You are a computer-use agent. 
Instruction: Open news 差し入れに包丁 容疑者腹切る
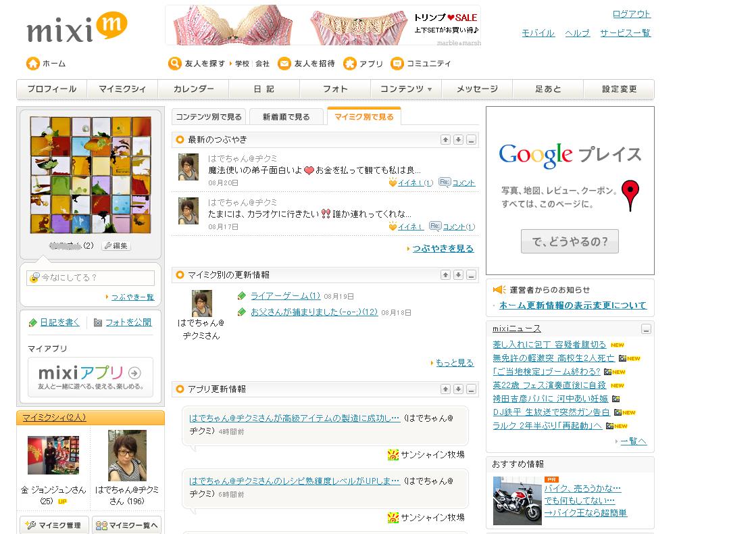tap(549, 345)
